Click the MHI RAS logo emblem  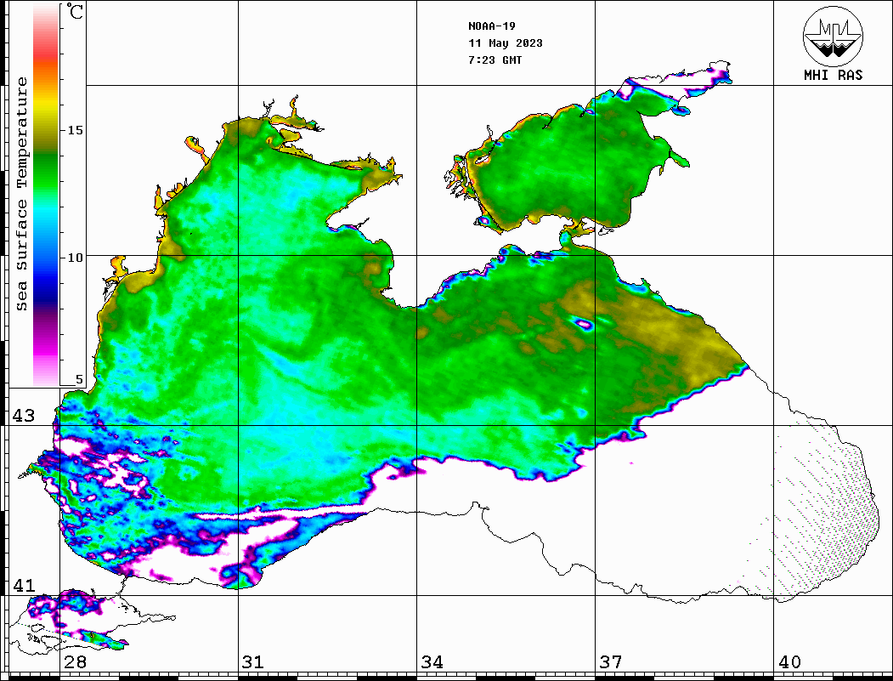[834, 36]
